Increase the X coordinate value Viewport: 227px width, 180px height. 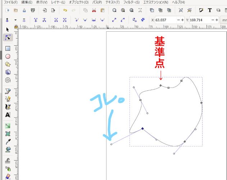(182, 20)
